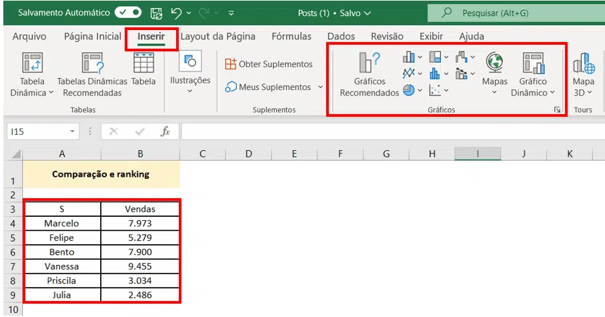Open the waterfall chart dropdown arrow
This screenshot has height=317, width=605.
point(473,57)
